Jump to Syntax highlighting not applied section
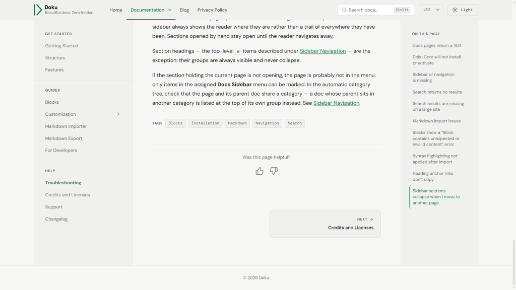Viewport: 516px width, 290px height. click(435, 159)
